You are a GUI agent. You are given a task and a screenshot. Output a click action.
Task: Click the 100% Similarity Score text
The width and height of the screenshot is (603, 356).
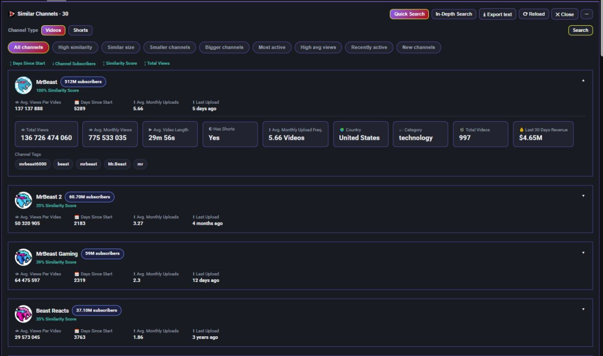[x=57, y=91]
